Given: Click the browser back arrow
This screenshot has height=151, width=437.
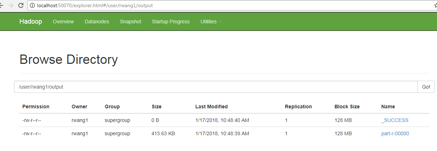Looking at the screenshot, I should tap(1, 5).
